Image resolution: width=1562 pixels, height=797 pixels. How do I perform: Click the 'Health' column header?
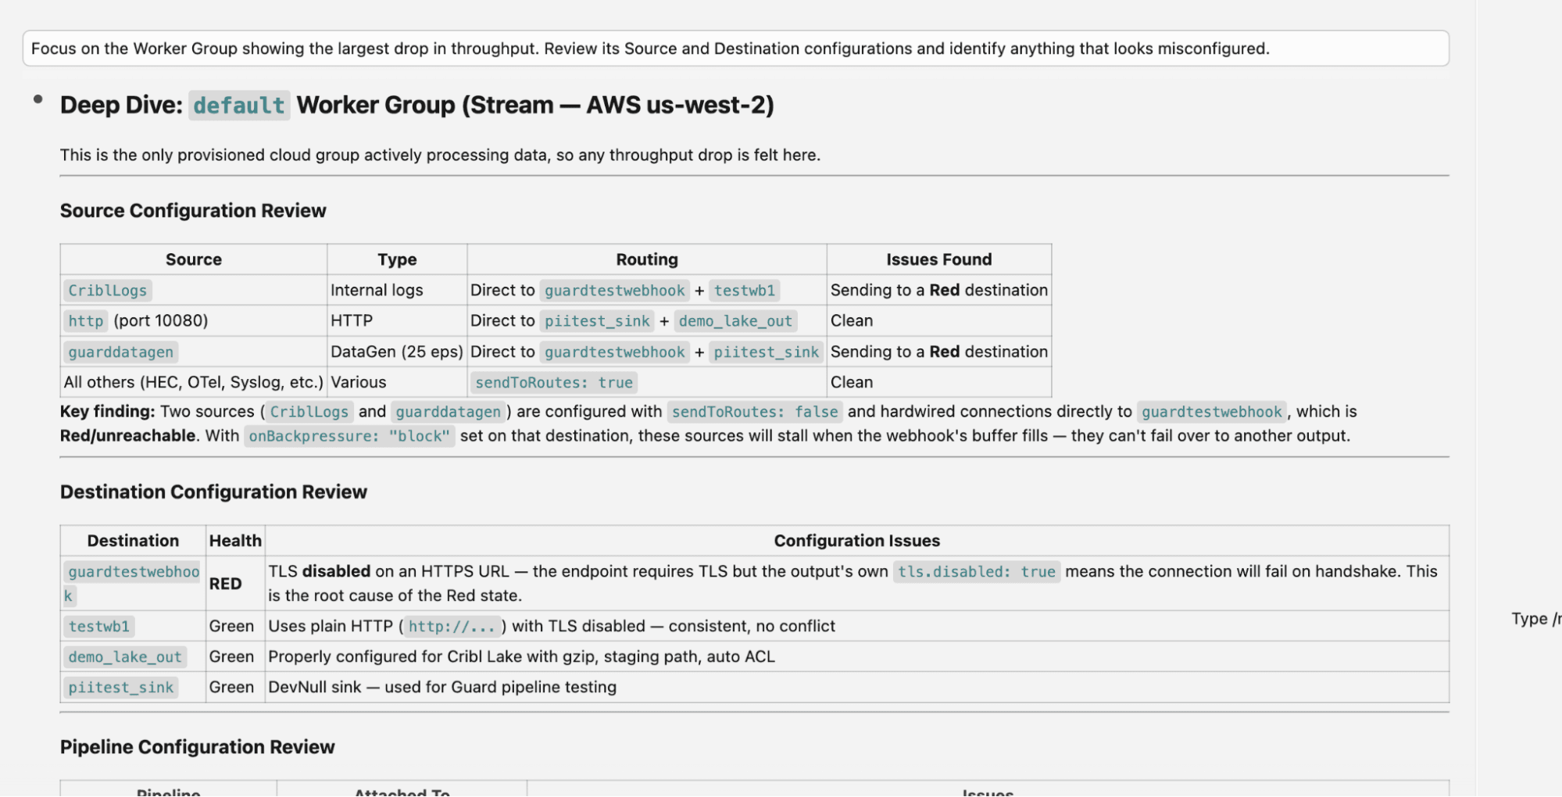235,541
